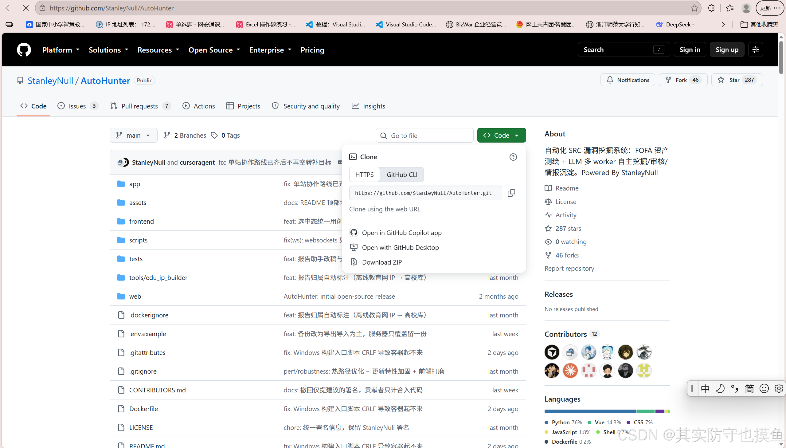786x448 pixels.
Task: Open the StanleyNull owner link
Action: 50,81
